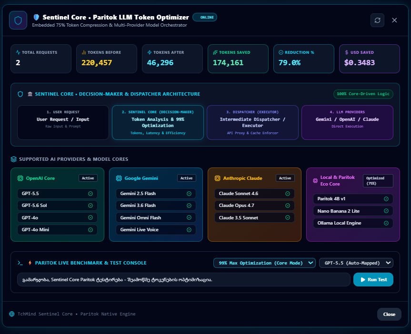Toggle the Google Gemini Active badge
Image resolution: width=411 pixels, height=334 pixels.
pos(187,178)
